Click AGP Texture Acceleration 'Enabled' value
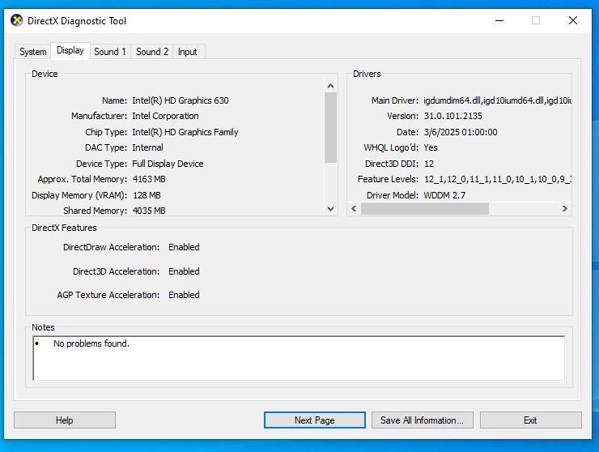The height and width of the screenshot is (452, 599). coord(184,295)
